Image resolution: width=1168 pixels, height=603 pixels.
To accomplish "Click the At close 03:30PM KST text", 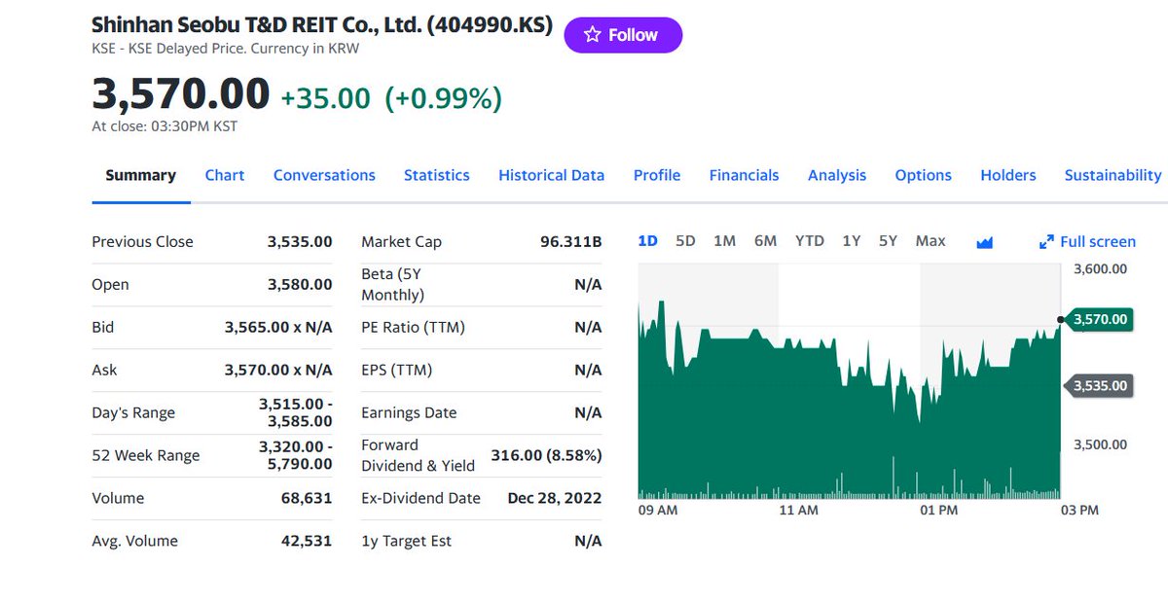I will 164,126.
